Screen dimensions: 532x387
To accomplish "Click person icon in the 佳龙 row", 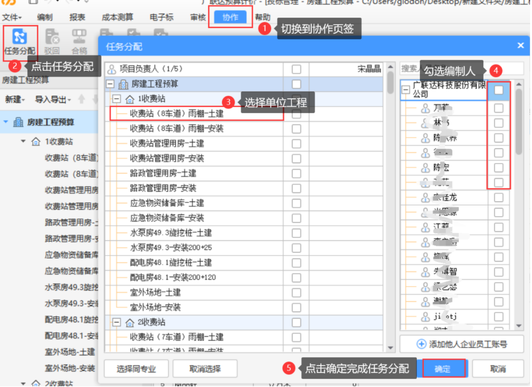I will tap(425, 198).
